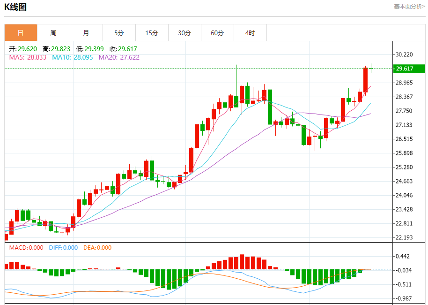Click the -0.034 MACD axis label
The width and height of the screenshot is (428, 305).
click(x=404, y=271)
